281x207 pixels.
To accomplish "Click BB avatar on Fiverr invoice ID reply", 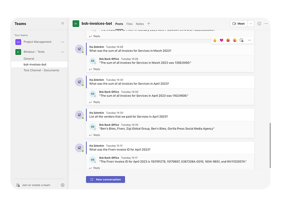I will coord(93,160).
